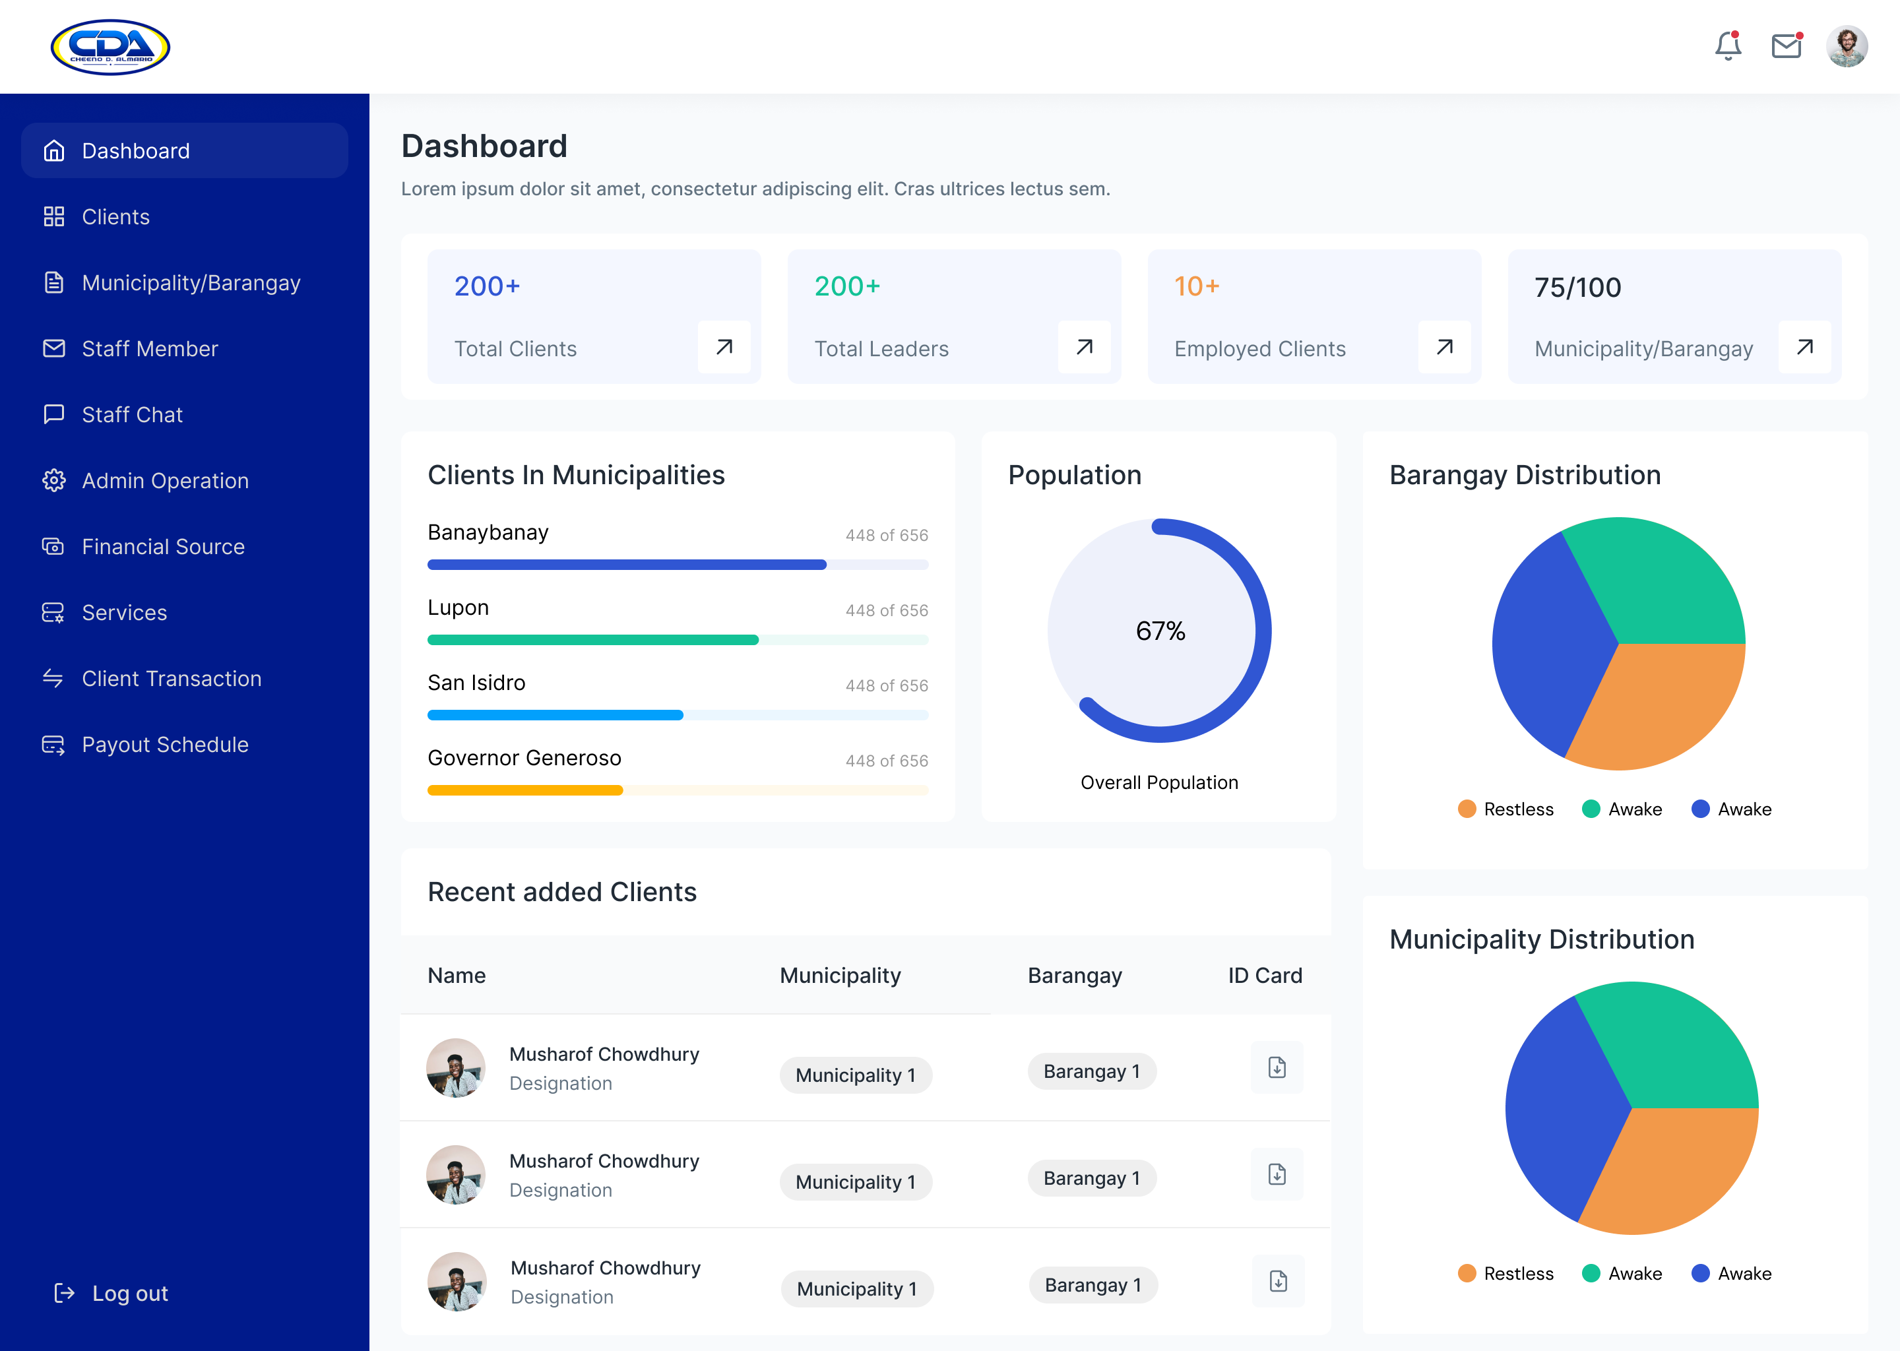
Task: Navigate to Payout Schedule
Action: [x=165, y=745]
